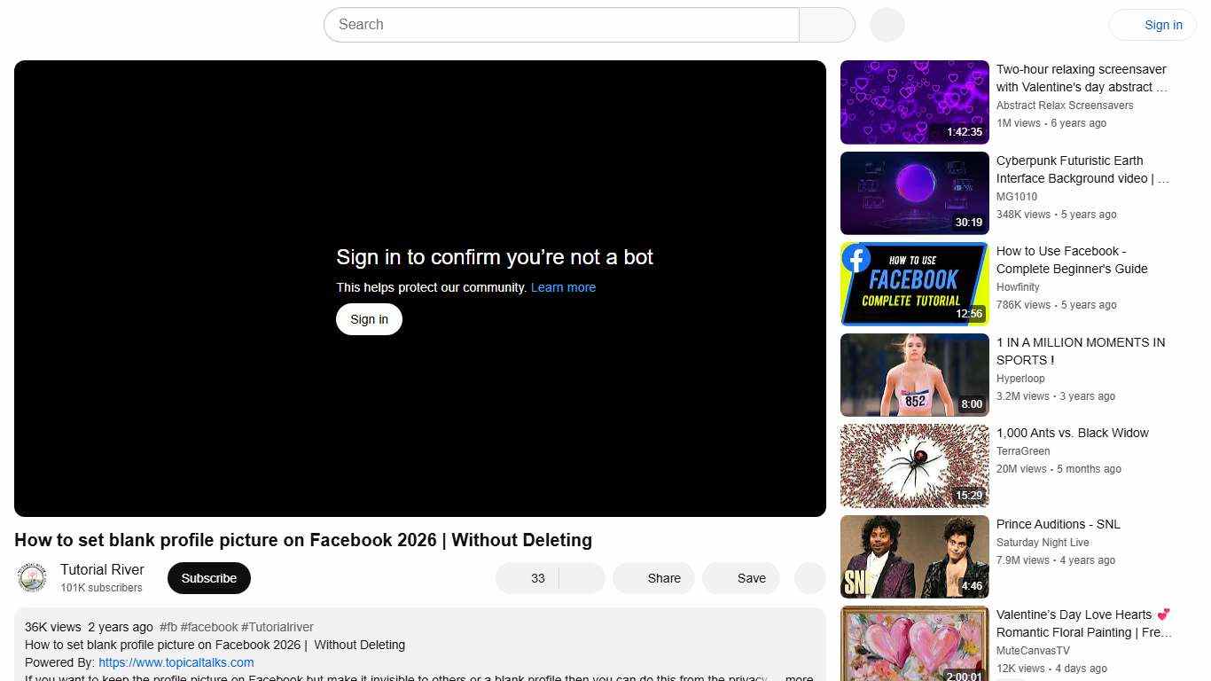The width and height of the screenshot is (1211, 681).
Task: Open the Tutorial River channel avatar
Action: (x=32, y=577)
